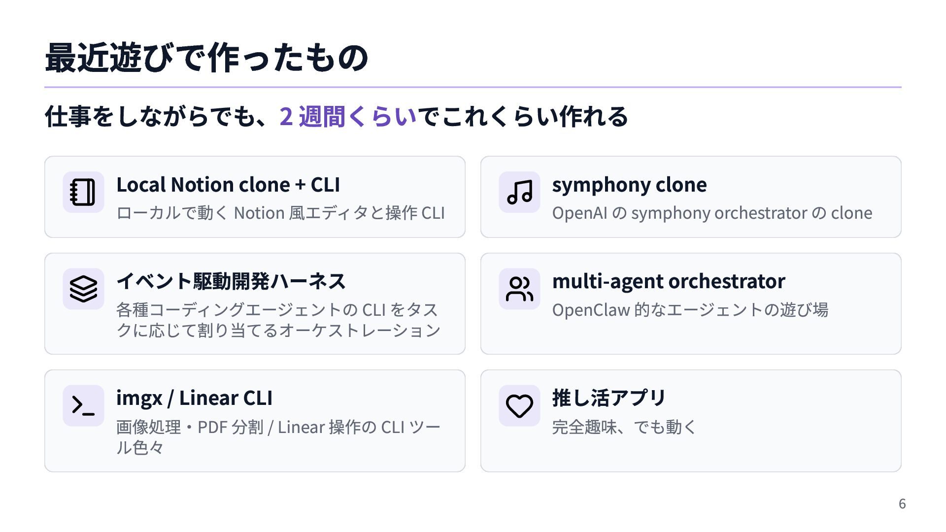Click the slide title '最近遊びで作ったもの'
Image resolution: width=946 pixels, height=532 pixels.
coord(206,58)
